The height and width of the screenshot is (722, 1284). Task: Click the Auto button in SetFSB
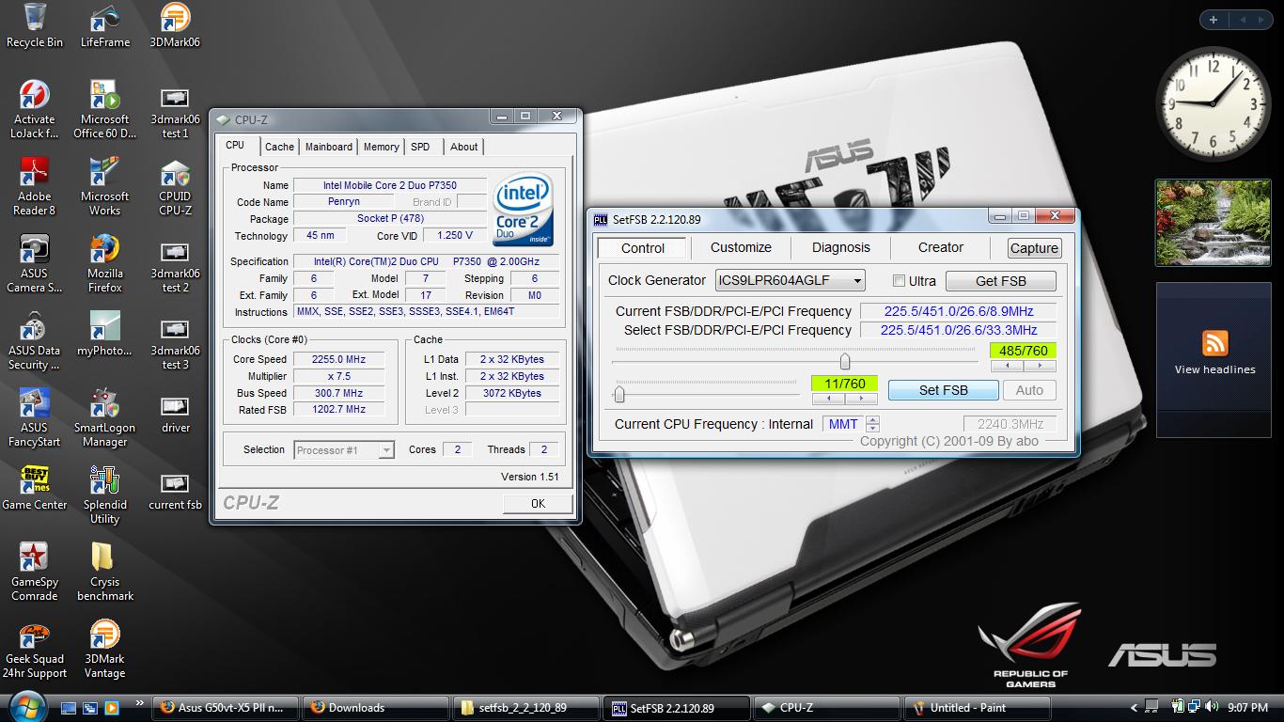coord(1029,390)
